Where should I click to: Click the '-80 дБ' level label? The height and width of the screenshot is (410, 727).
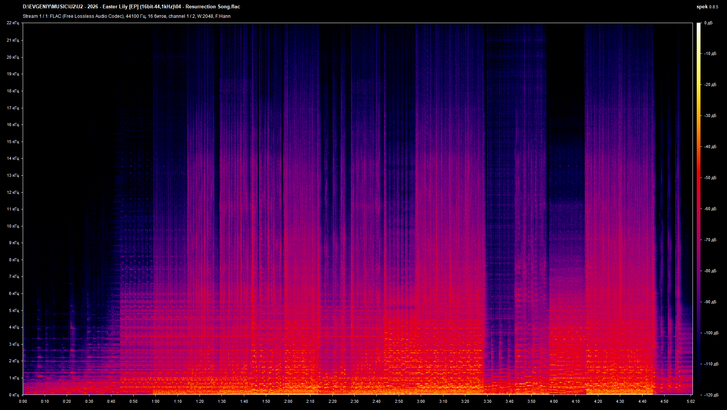(x=710, y=271)
